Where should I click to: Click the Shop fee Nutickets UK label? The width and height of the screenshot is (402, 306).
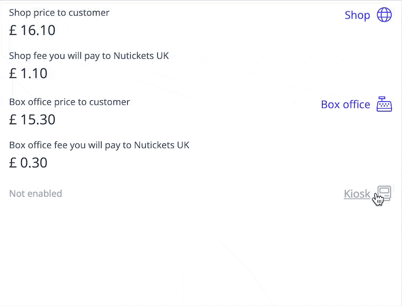click(x=88, y=56)
